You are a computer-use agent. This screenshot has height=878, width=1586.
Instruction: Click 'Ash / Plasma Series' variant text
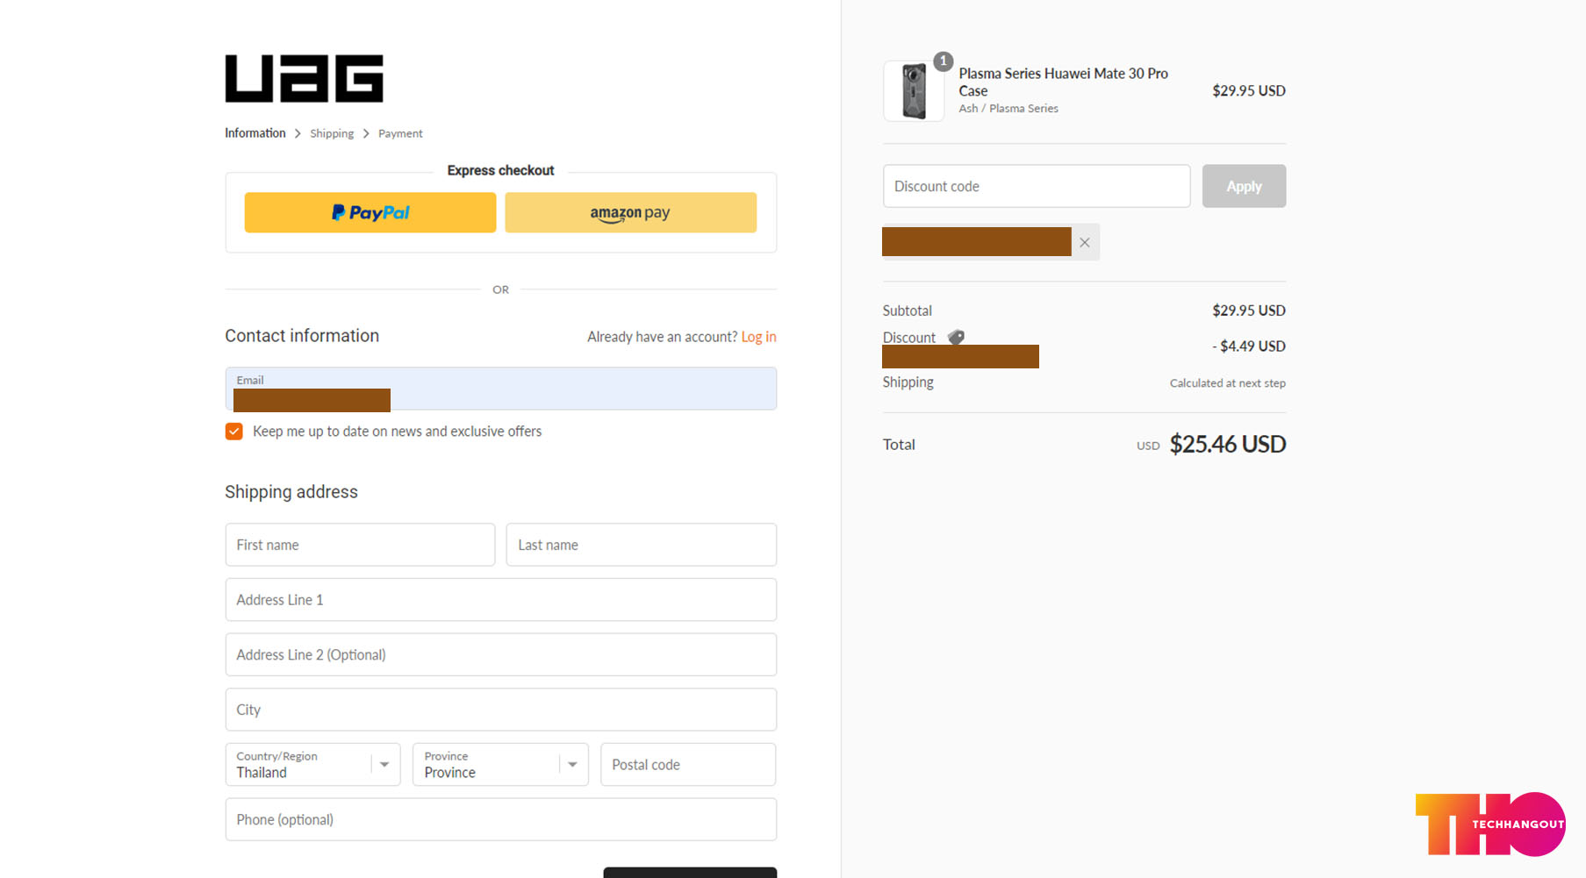(1008, 109)
